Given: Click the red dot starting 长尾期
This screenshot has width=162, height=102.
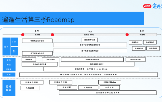Looking at the screenshot, I should point(127,35).
